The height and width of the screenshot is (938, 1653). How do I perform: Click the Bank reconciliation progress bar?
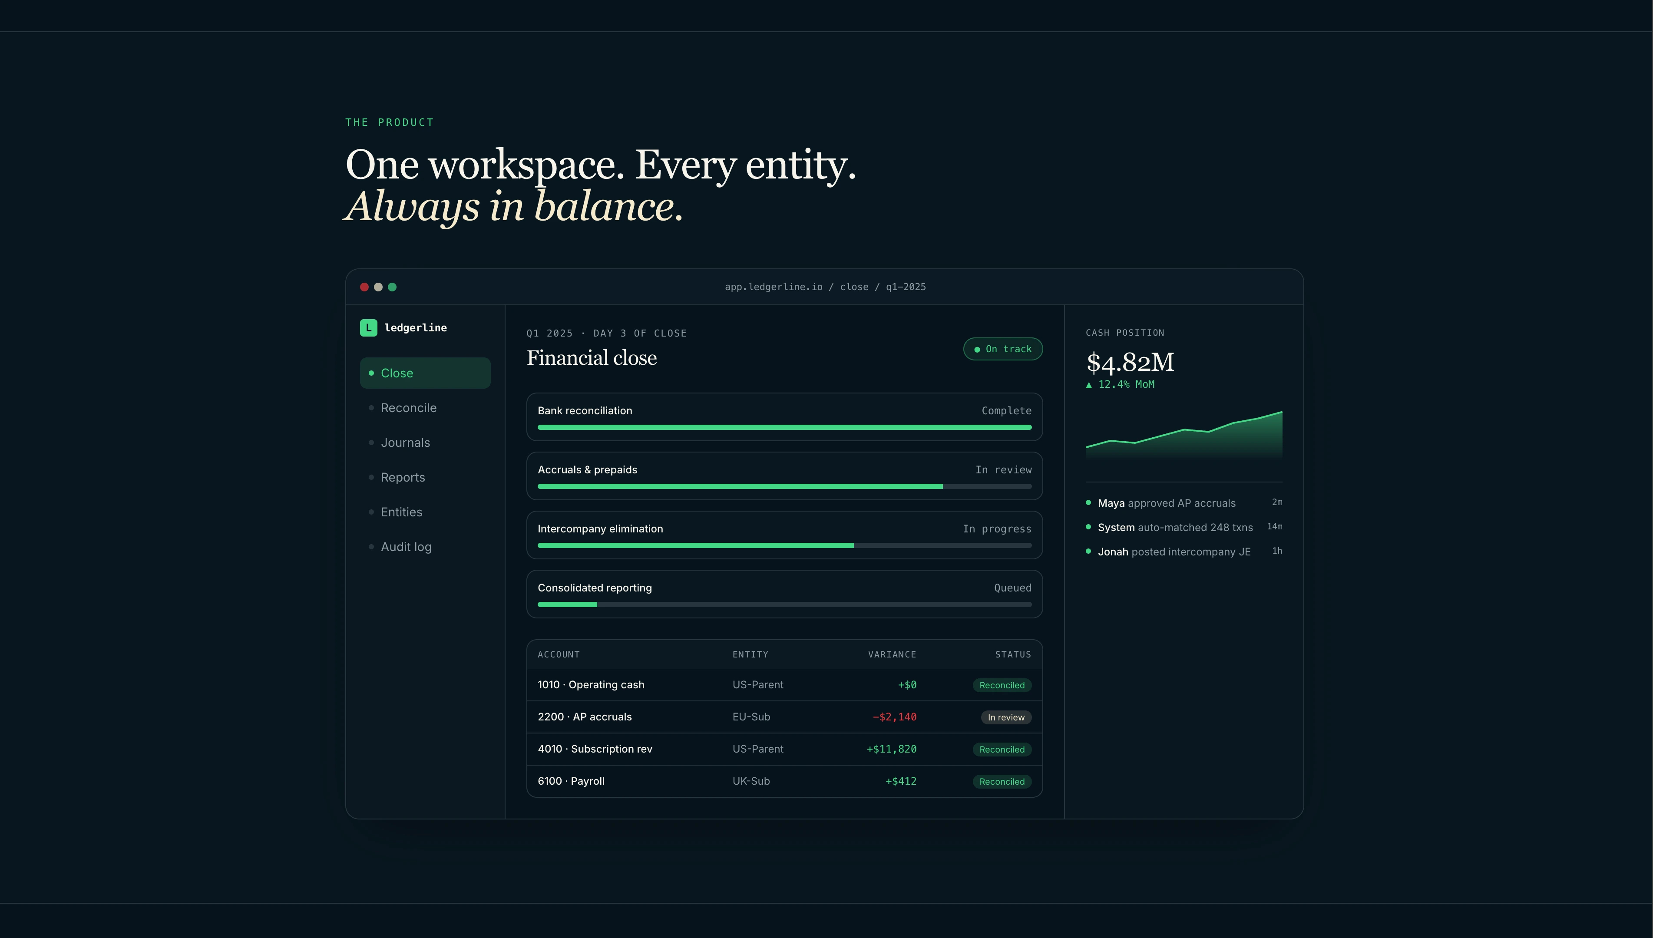click(x=785, y=427)
